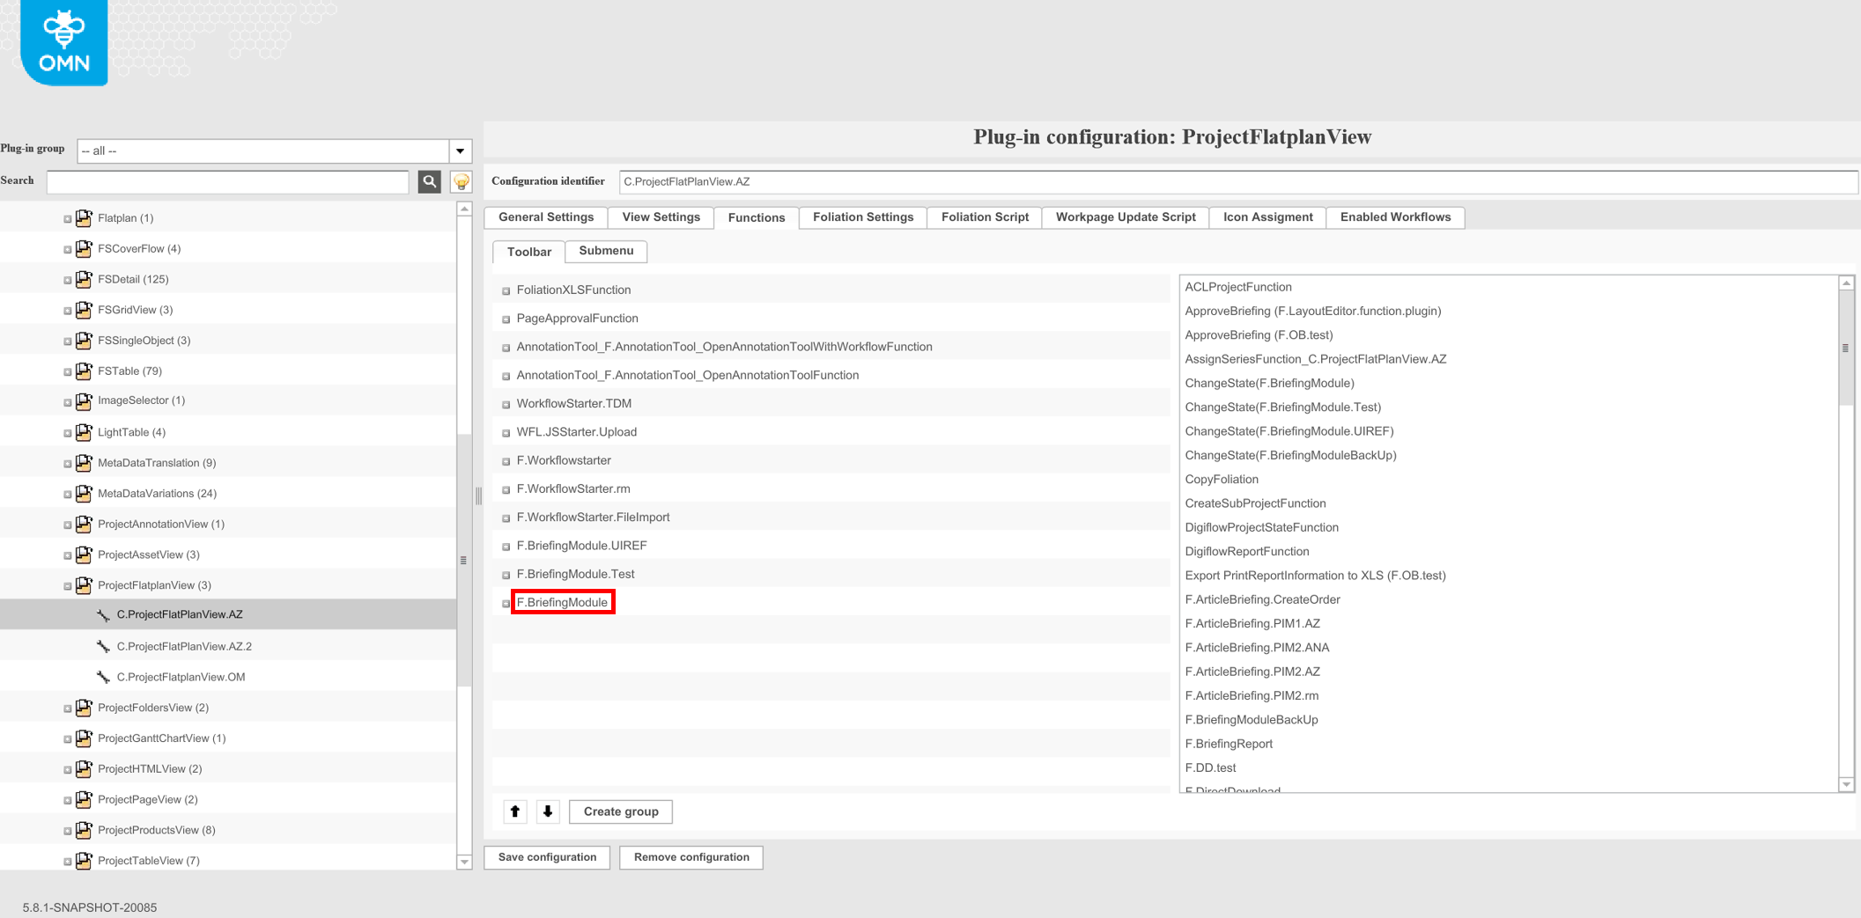Expand the Flatplan (1) tree node
1861x918 pixels.
tap(67, 218)
